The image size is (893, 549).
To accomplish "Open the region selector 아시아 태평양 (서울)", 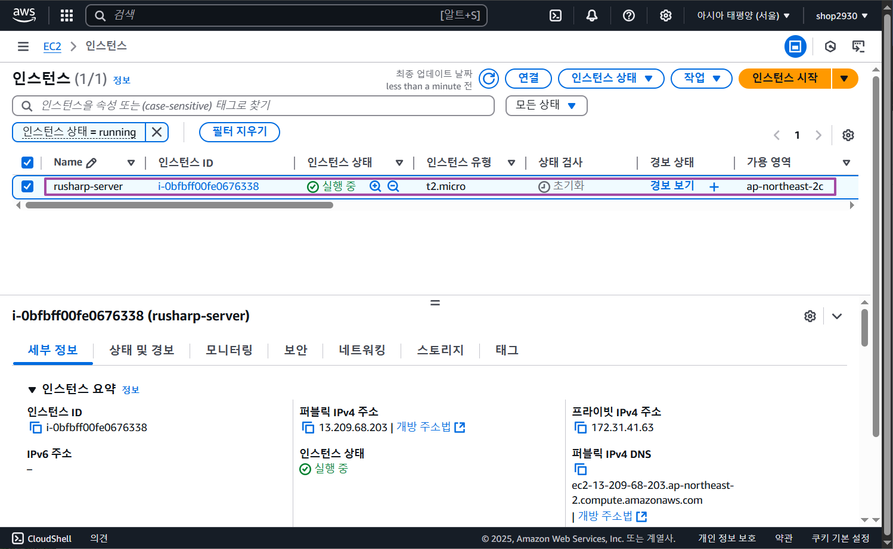I will (743, 15).
